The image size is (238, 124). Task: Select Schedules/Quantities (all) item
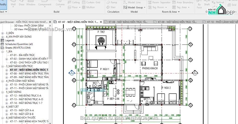(x=19, y=44)
